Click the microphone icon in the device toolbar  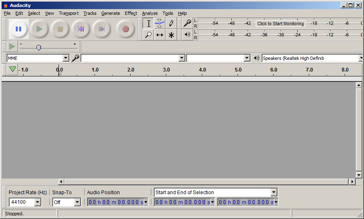75,58
